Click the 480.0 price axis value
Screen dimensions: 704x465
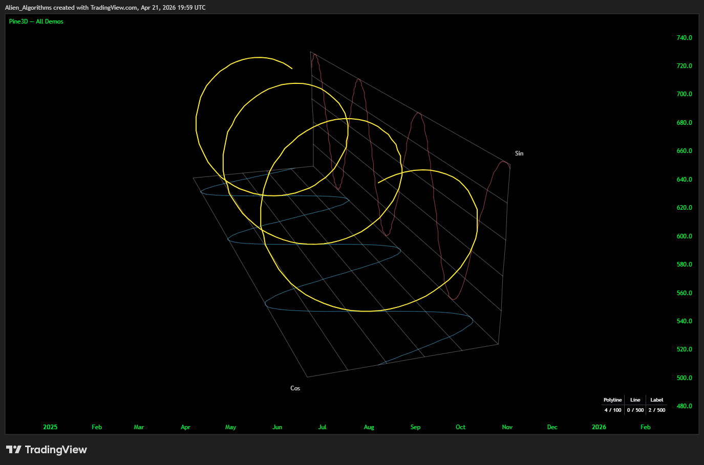pos(684,406)
